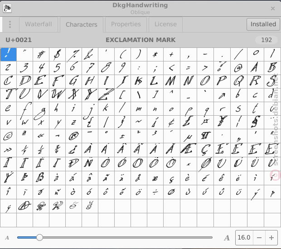View the License tab
The width and height of the screenshot is (281, 249).
point(165,24)
